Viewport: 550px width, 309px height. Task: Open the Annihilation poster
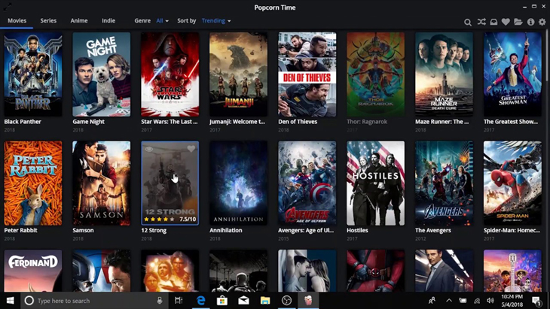tap(239, 183)
